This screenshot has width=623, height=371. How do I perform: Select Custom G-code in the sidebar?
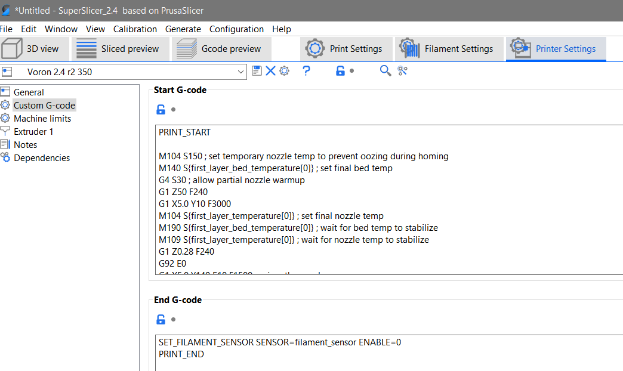point(44,105)
